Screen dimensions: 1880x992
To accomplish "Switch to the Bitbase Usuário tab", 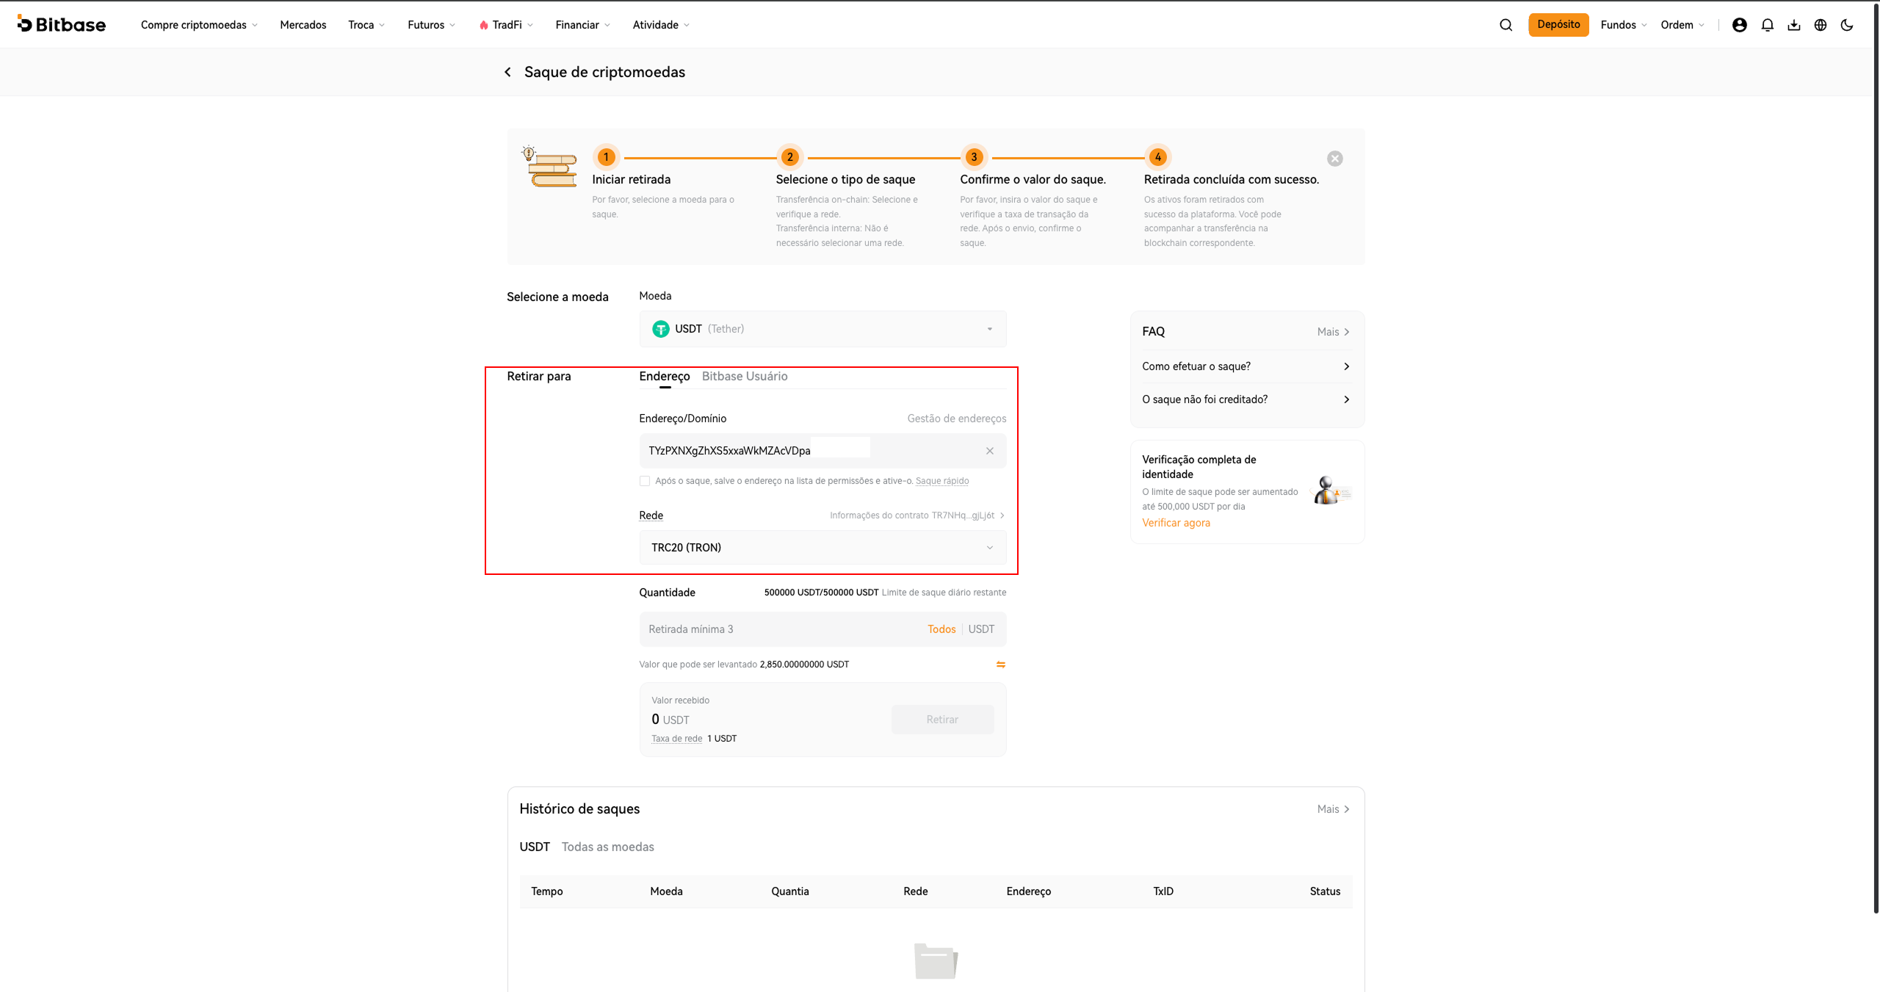I will point(744,376).
